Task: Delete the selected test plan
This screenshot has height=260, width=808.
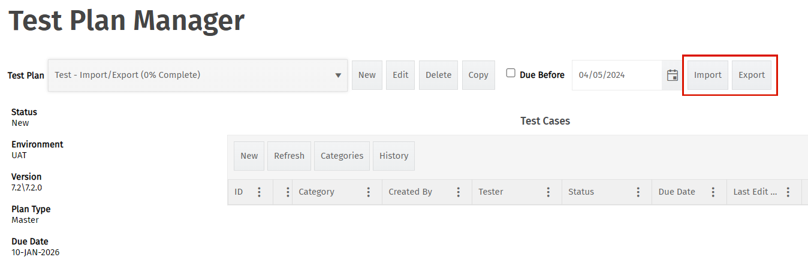Action: click(438, 75)
